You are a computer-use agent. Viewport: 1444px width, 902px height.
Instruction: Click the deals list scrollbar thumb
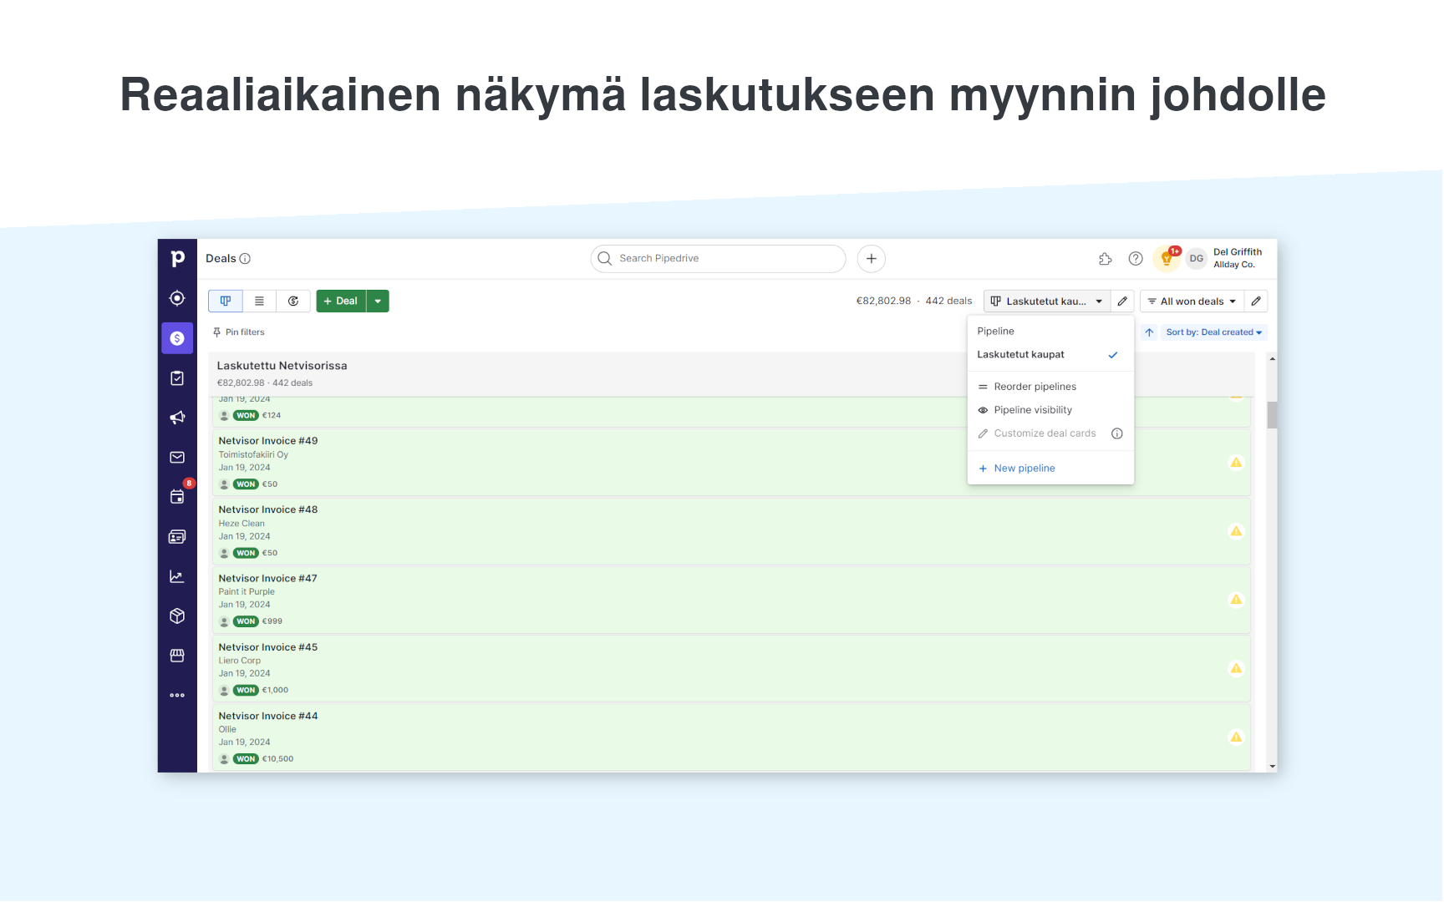(1272, 415)
